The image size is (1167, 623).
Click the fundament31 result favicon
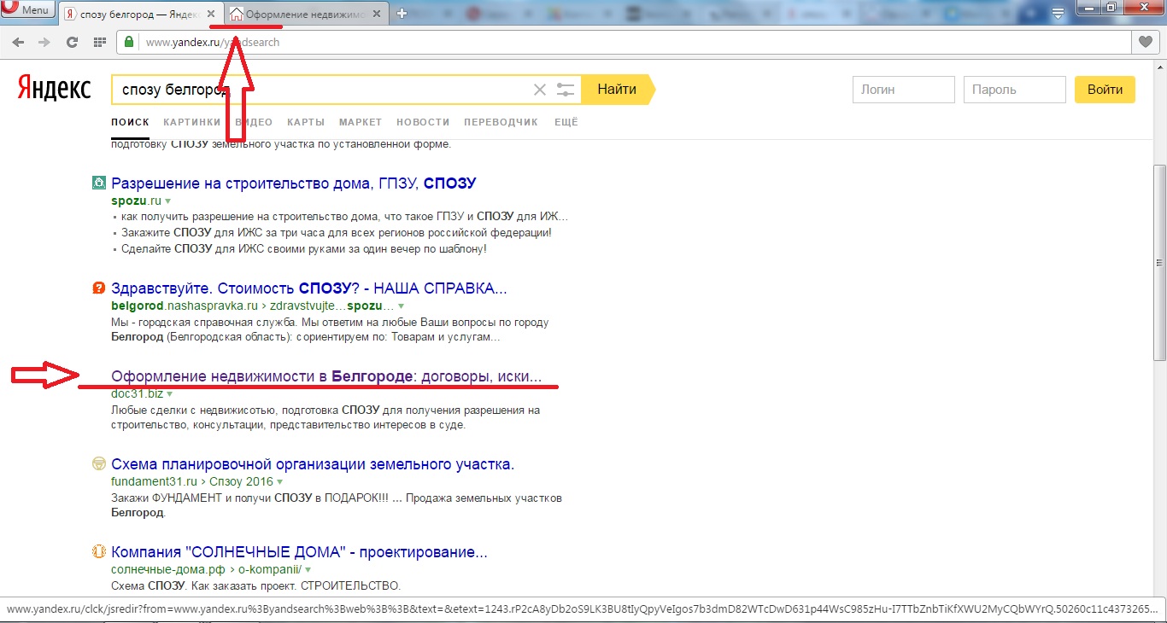click(x=98, y=464)
